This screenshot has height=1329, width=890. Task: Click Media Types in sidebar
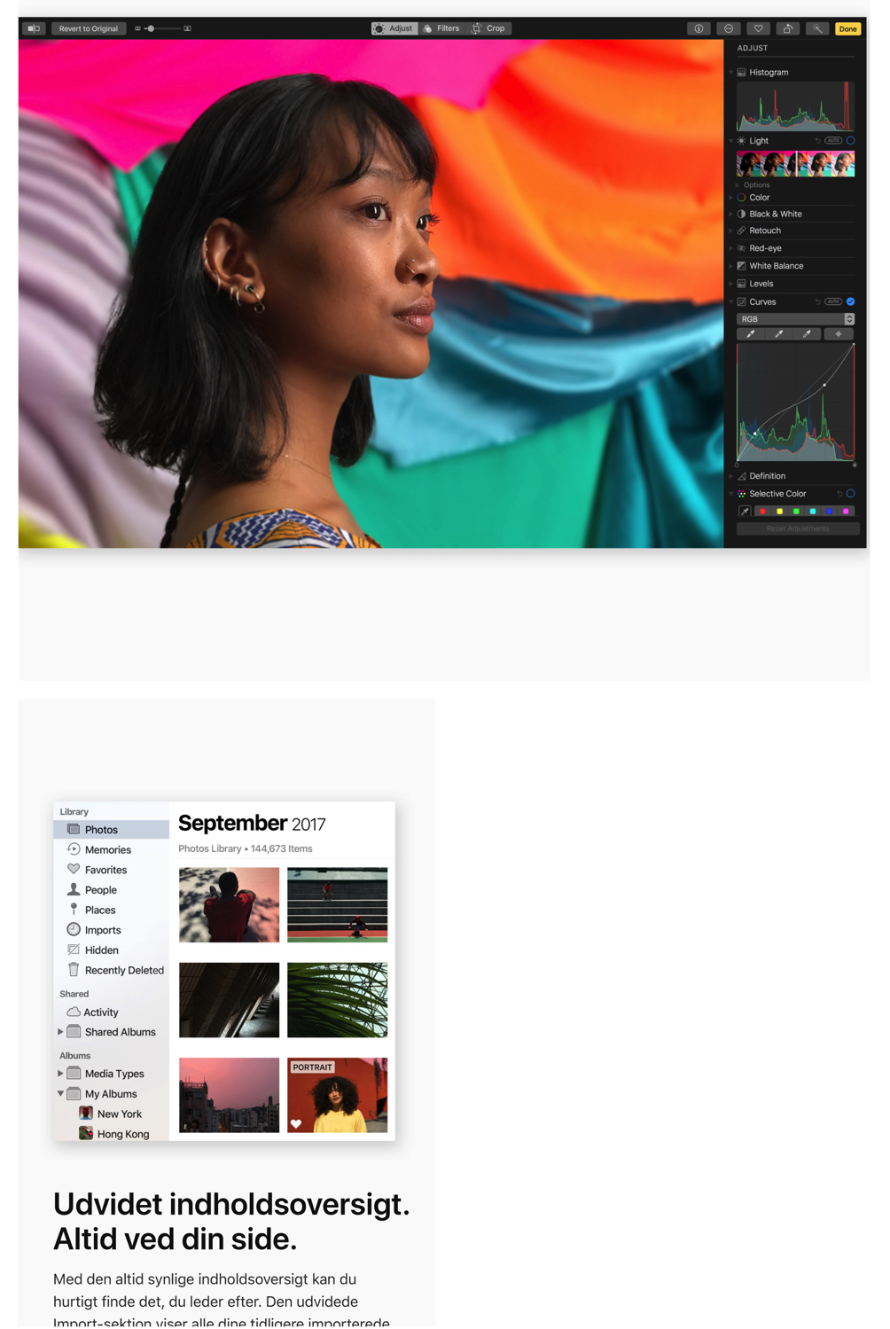pyautogui.click(x=114, y=1074)
